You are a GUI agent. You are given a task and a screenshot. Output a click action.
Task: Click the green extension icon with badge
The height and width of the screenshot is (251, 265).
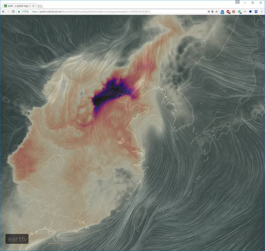pos(239,11)
